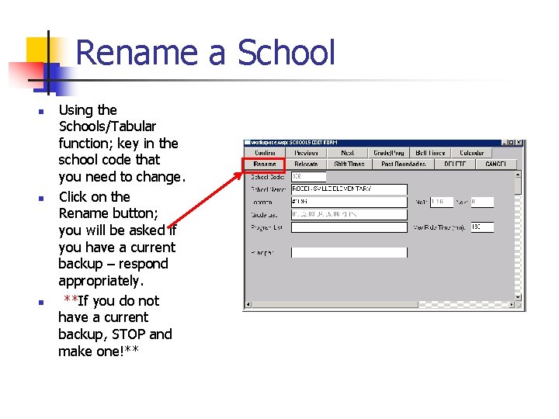Maximize the Schools Edit Form window
559x419 pixels.
511,143
